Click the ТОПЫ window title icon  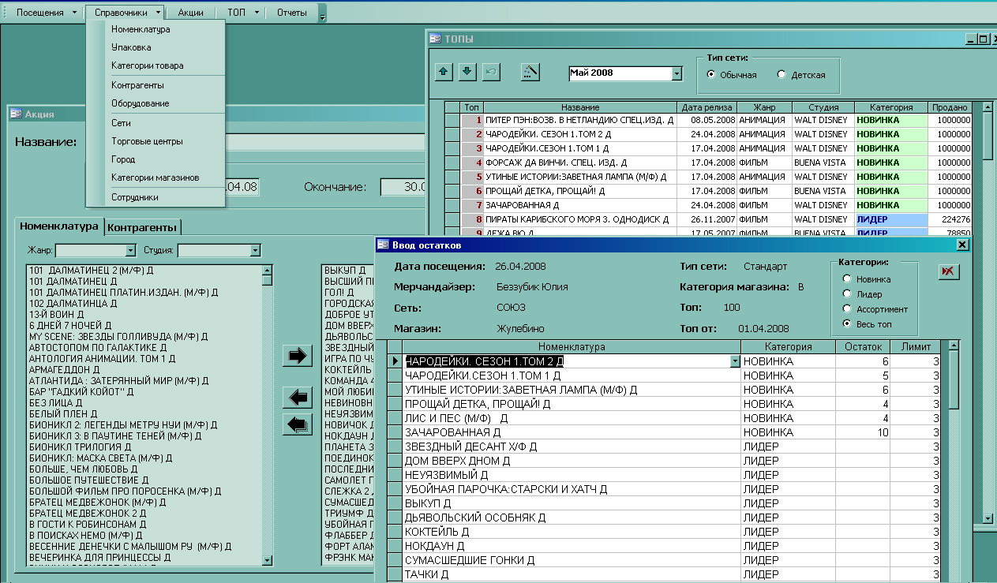[435, 38]
